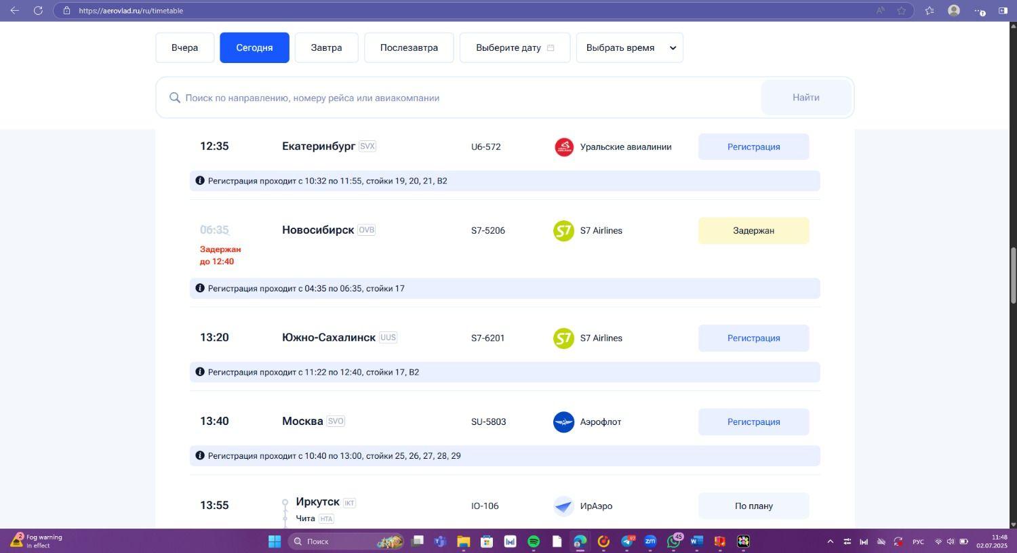Show hidden system tray icons chevron
Screen dimensions: 1017x553
[x=830, y=541]
